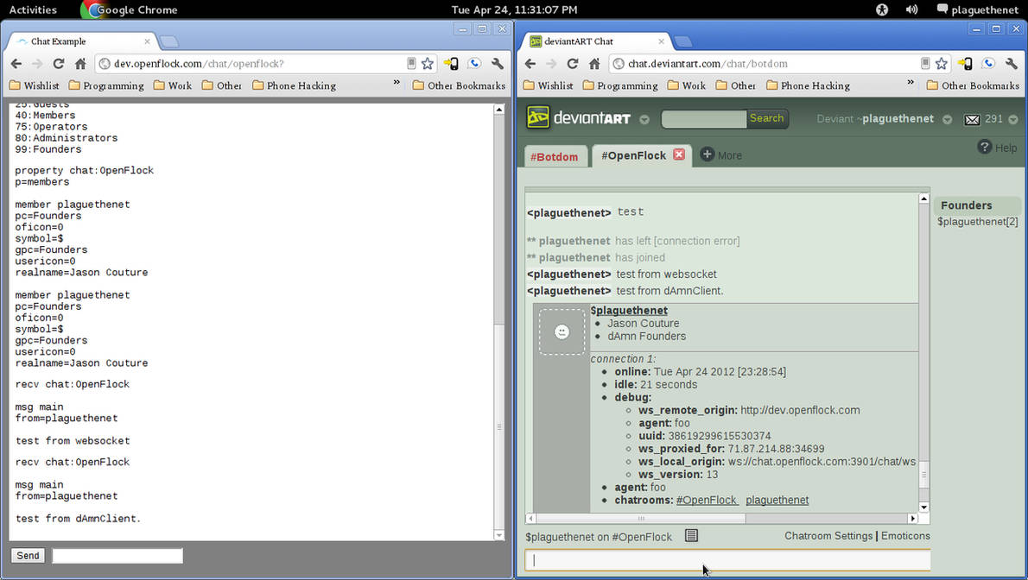Open the dropdown next to plaguethenet username

pos(947,121)
